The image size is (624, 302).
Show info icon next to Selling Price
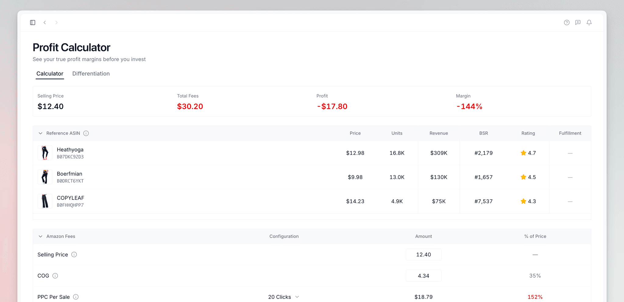[x=74, y=255]
